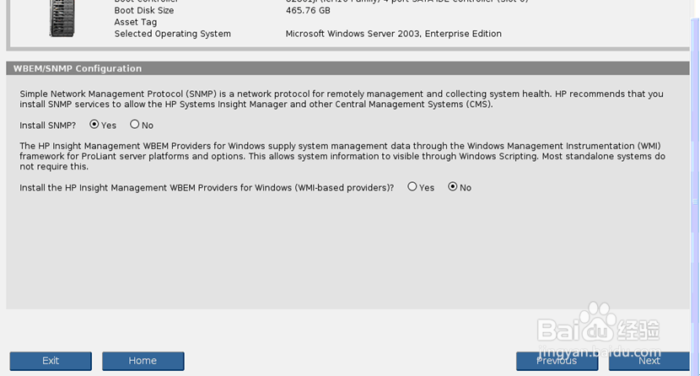
Task: Click the server tower image
Action: pos(62,19)
